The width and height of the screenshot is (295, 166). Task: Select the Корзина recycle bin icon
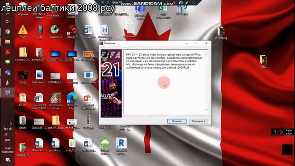[x=23, y=9]
